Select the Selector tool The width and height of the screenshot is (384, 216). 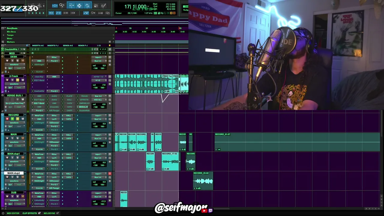coord(79,5)
